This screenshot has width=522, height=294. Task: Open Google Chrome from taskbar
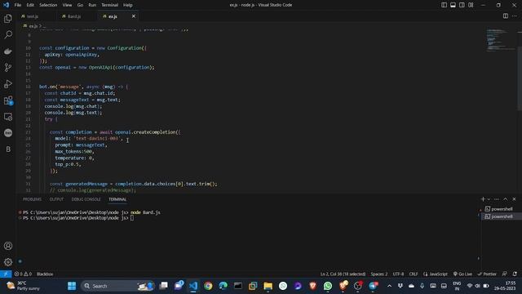pyautogui.click(x=208, y=286)
